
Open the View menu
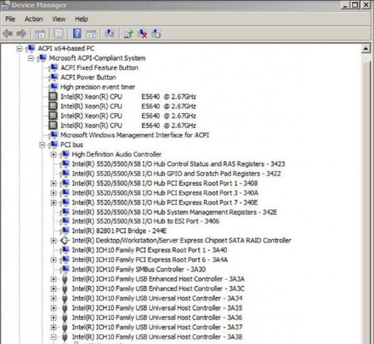[x=59, y=19]
